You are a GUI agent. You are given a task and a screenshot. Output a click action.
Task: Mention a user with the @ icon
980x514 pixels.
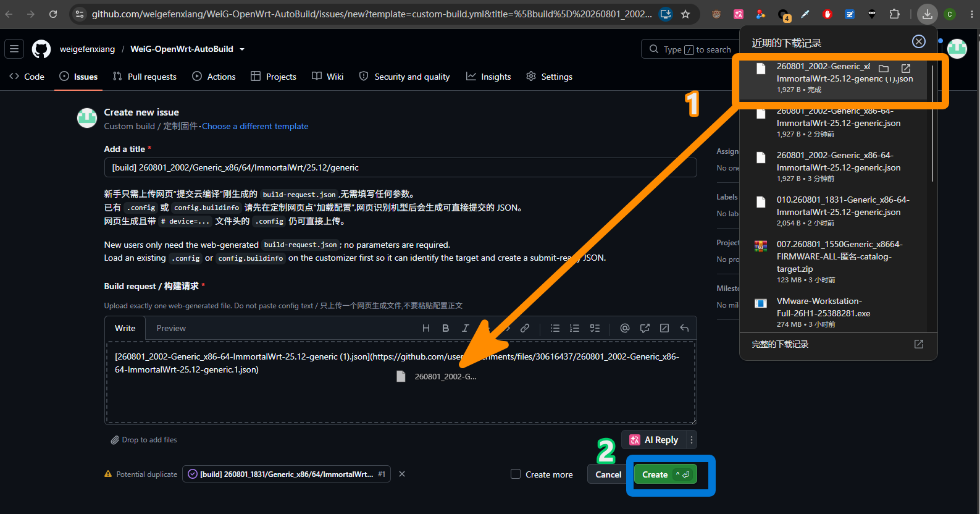coord(625,328)
